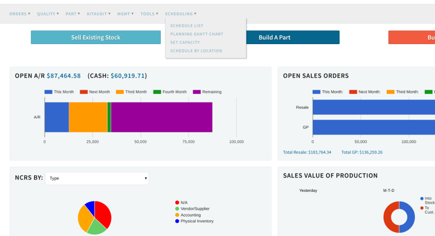Open the Mgmt menu

point(125,14)
